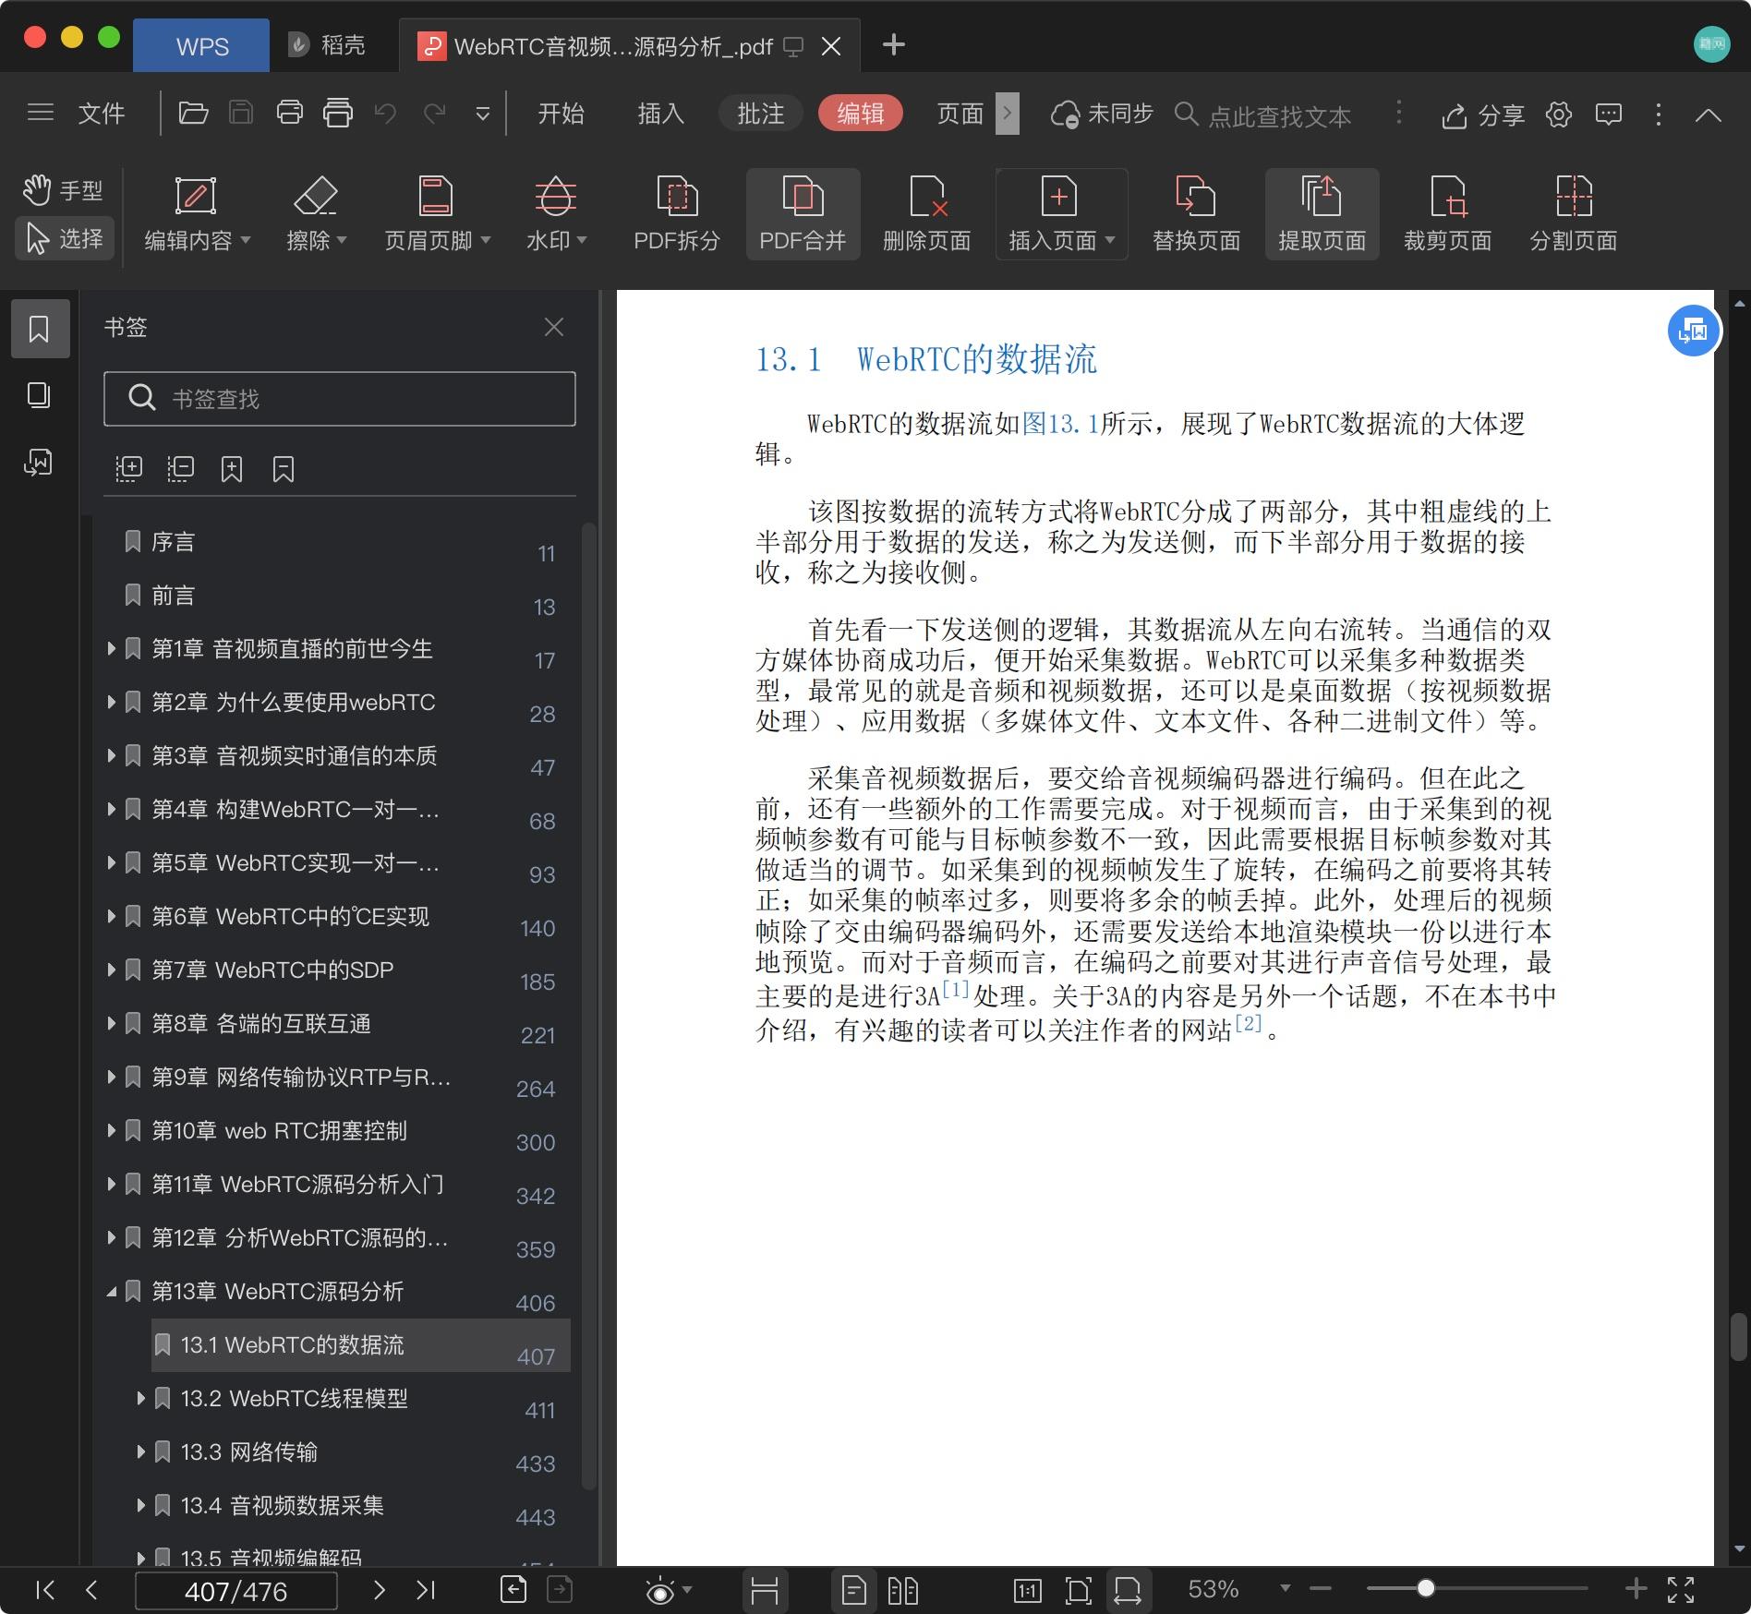
Task: Select the Hand tool (手型)
Action: tap(63, 190)
